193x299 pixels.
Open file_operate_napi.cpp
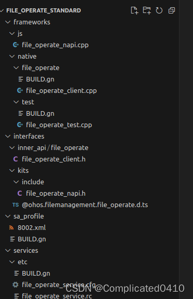[55, 45]
